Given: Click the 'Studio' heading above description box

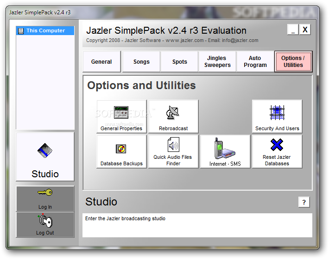Looking at the screenshot, I should 101,202.
